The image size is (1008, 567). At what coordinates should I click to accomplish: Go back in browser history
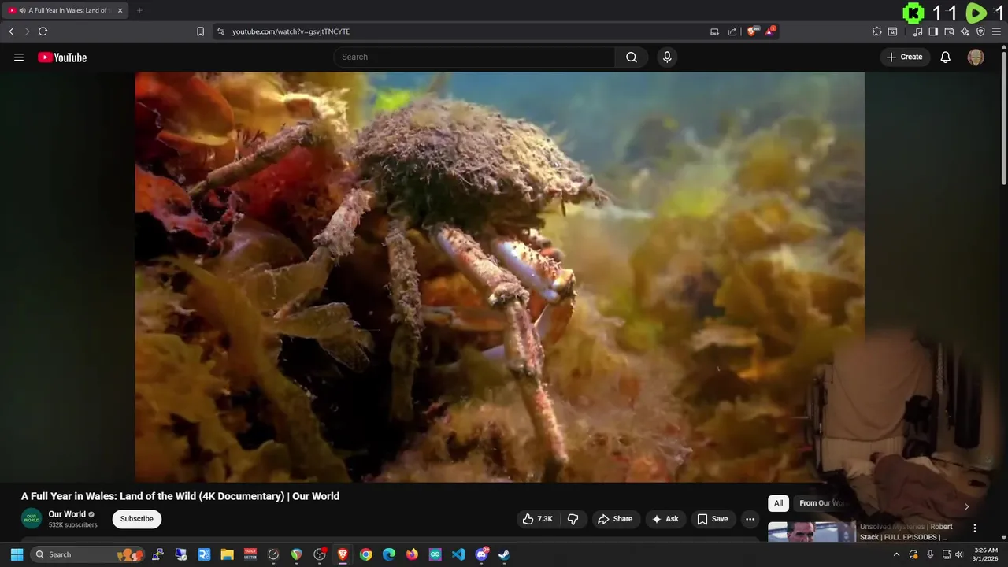coord(11,31)
